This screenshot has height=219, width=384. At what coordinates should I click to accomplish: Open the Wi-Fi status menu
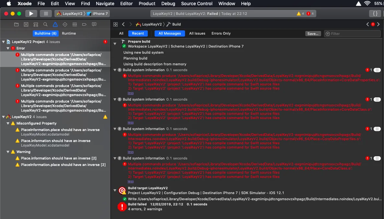[367, 4]
